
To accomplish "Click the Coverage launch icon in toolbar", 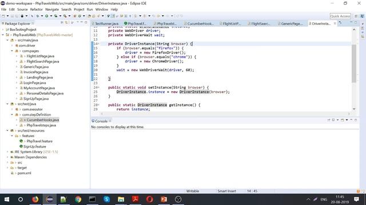I will [56, 16].
